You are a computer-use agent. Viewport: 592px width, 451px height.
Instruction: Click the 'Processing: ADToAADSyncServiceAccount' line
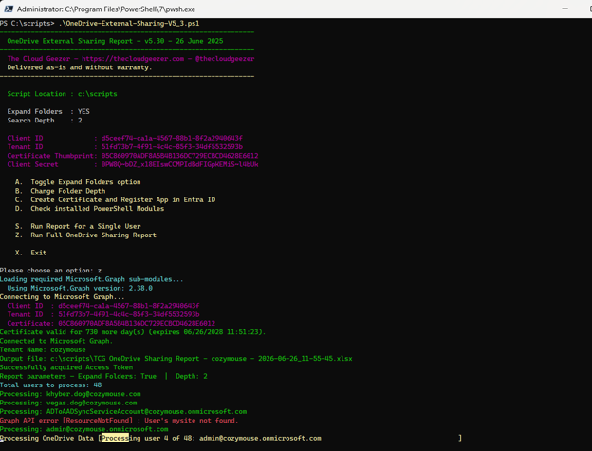click(x=123, y=411)
